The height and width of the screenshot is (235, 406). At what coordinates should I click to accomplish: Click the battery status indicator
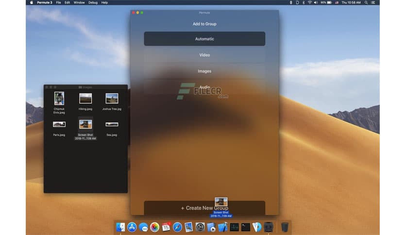tap(326, 2)
